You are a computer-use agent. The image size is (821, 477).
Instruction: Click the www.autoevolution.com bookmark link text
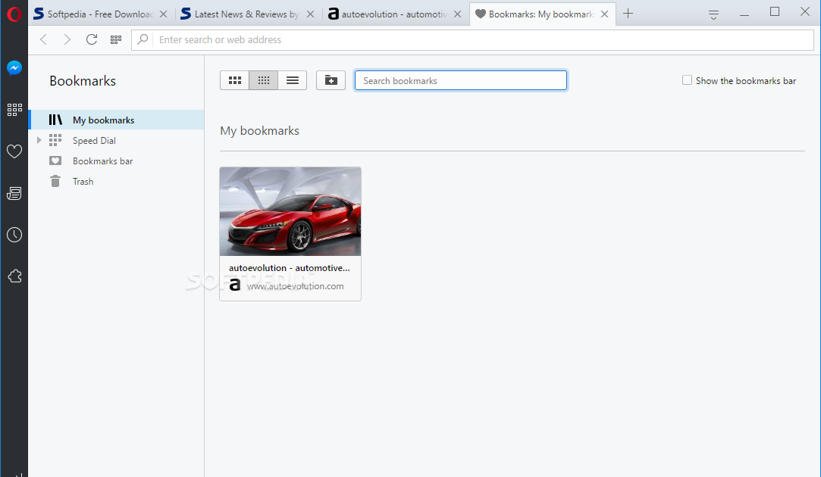pyautogui.click(x=296, y=286)
